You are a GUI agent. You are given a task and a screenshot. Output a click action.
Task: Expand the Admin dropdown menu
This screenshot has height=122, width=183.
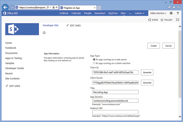coord(140,13)
